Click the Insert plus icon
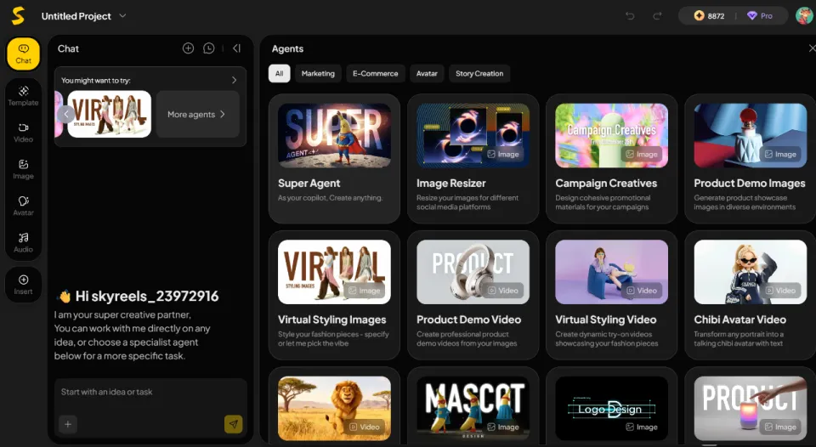The image size is (816, 447). [x=23, y=284]
